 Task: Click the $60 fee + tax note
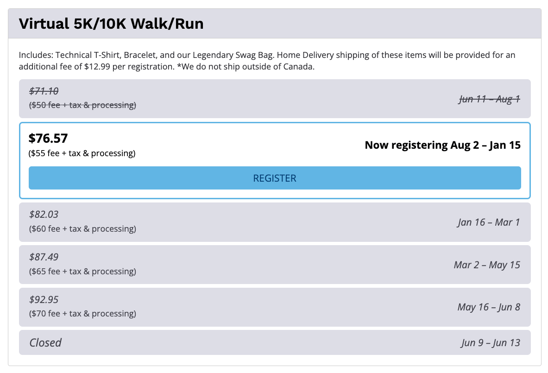pyautogui.click(x=82, y=229)
